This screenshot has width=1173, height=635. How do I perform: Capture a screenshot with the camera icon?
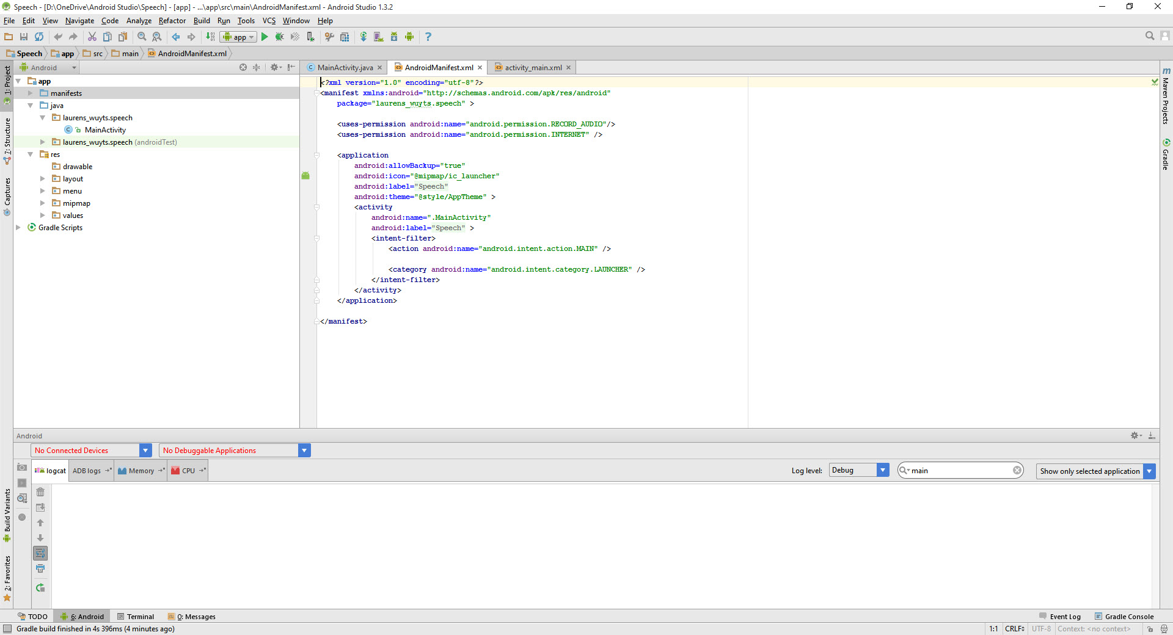click(22, 467)
